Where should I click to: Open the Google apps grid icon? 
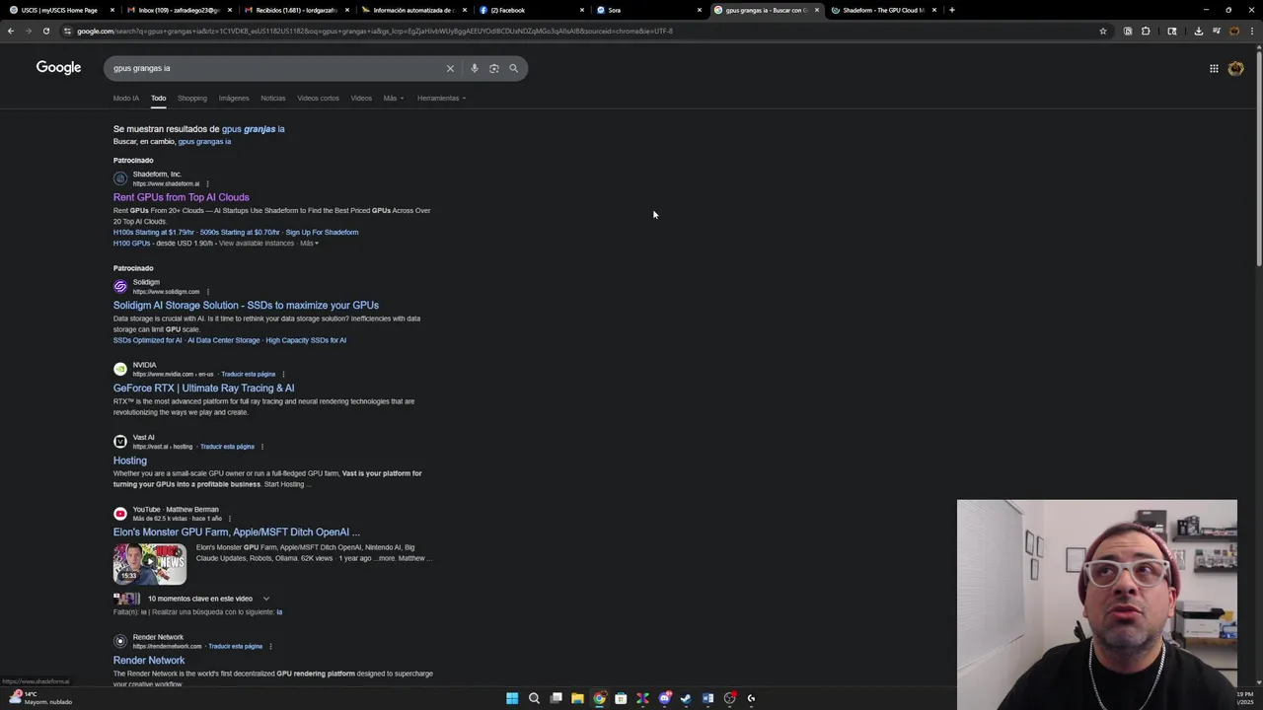[x=1214, y=68]
